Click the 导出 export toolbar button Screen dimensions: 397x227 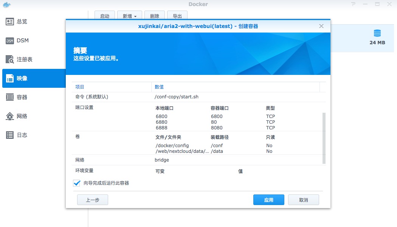[177, 16]
